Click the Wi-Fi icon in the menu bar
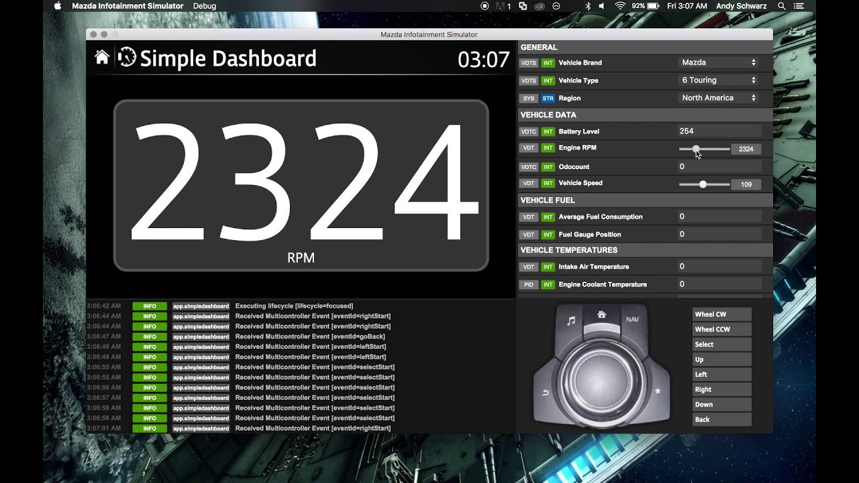 620,6
